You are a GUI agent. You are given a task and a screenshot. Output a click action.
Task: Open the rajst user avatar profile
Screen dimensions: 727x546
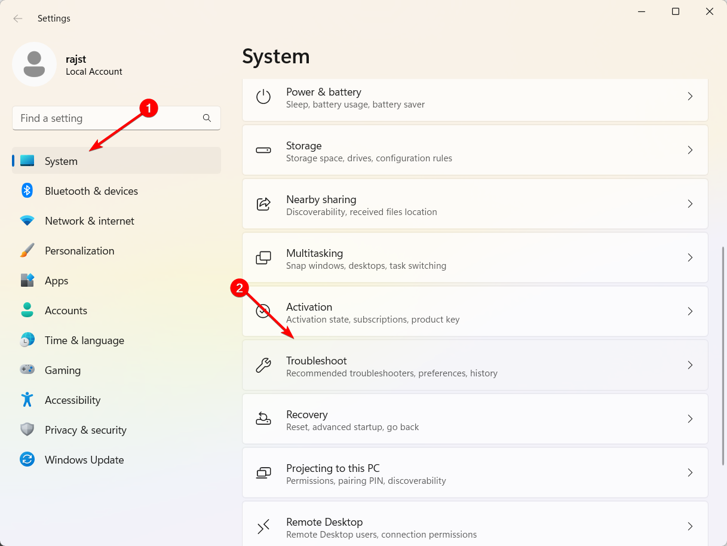pyautogui.click(x=35, y=64)
